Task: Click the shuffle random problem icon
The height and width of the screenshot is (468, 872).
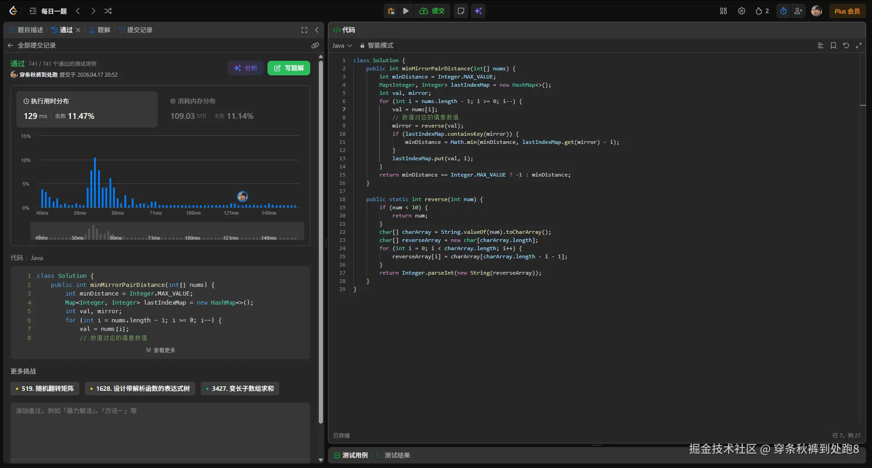Action: pos(108,11)
